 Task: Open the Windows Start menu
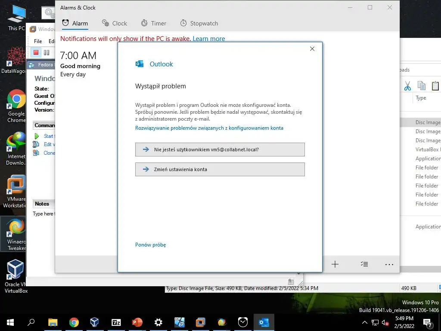(10, 322)
